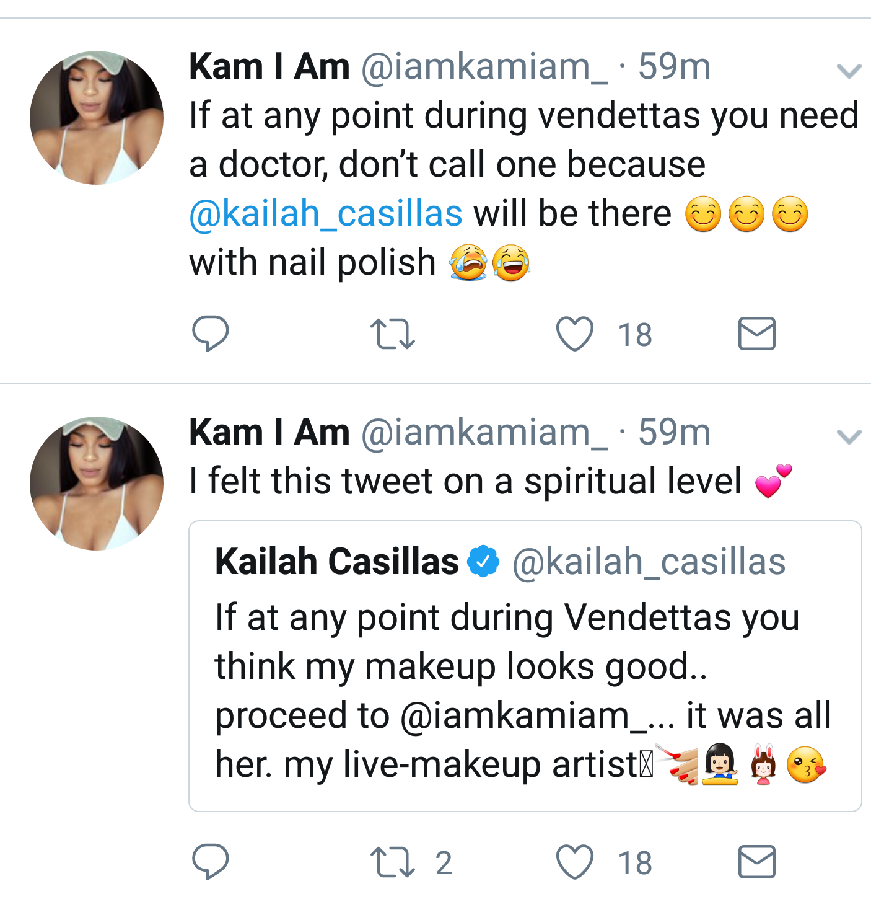Retweet the nail polish tweet
Screen dimensions: 871x907
392,334
